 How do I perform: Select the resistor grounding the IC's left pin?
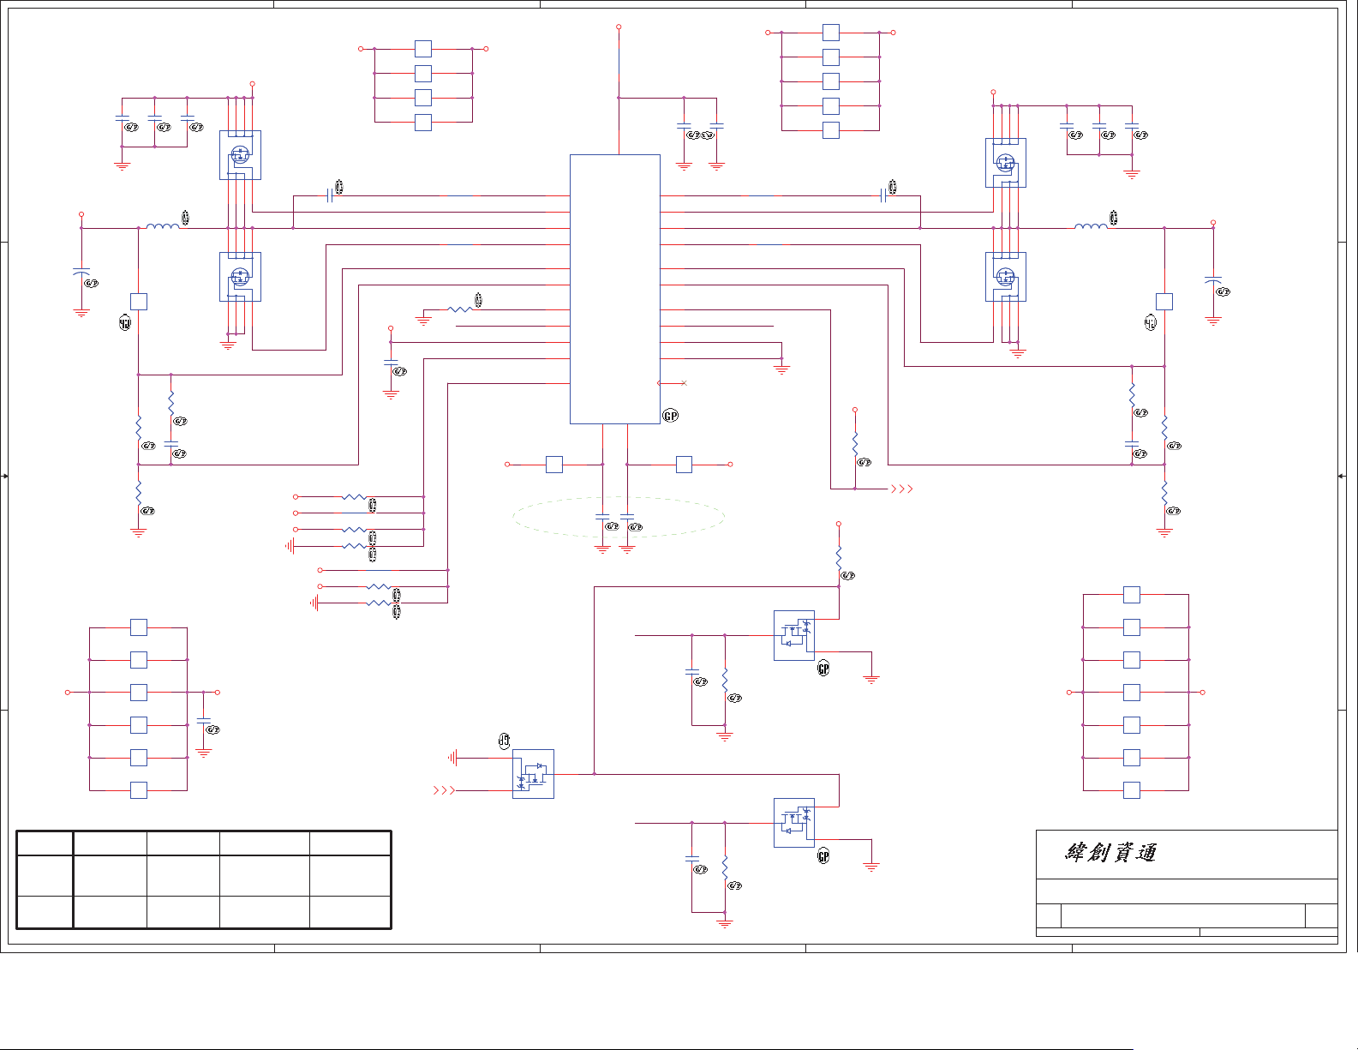click(460, 309)
